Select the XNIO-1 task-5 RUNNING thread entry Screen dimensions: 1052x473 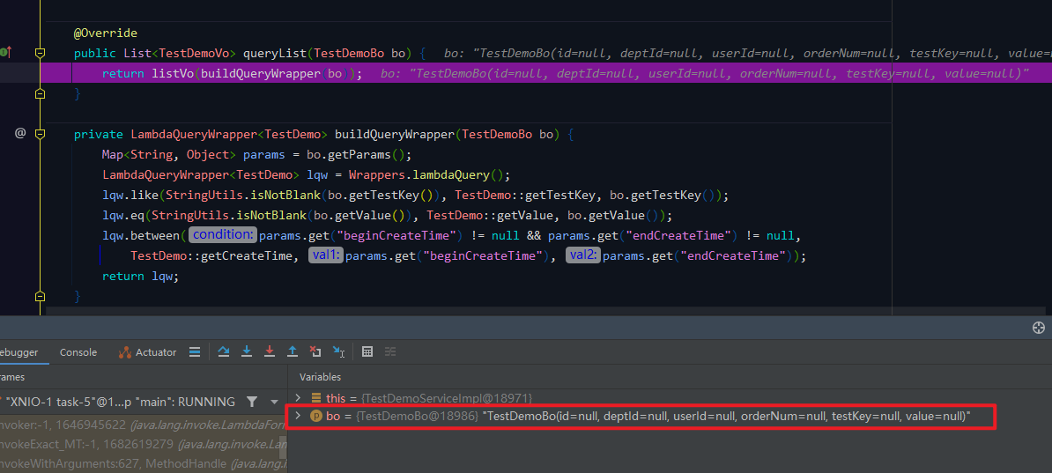tap(120, 401)
